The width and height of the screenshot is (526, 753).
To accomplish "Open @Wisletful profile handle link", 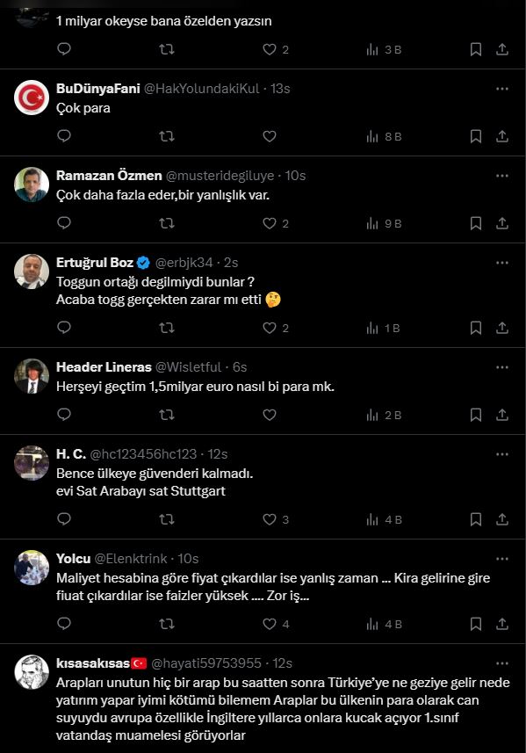I will tap(189, 367).
